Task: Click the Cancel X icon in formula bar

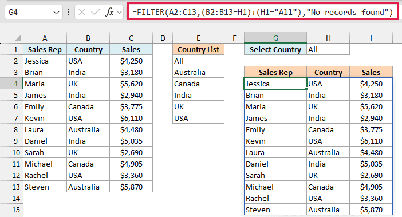Action: click(x=82, y=12)
